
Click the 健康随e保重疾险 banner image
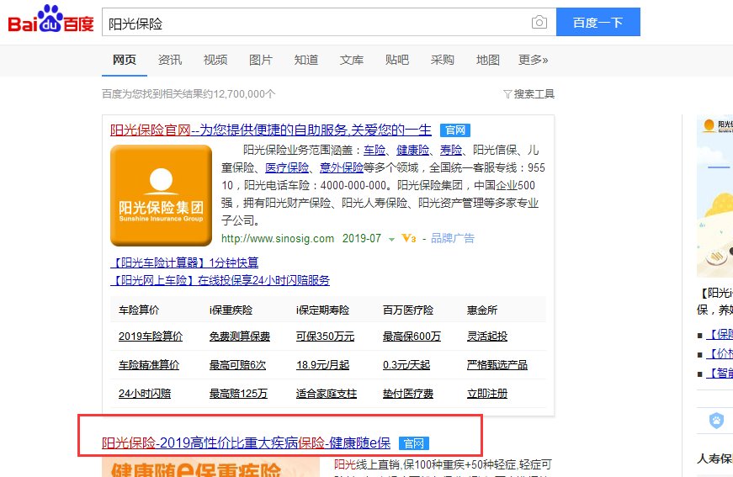click(211, 468)
